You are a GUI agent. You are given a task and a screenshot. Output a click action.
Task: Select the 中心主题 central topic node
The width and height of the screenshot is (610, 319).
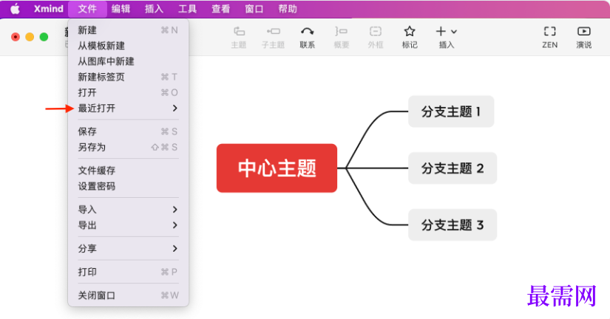pyautogui.click(x=277, y=168)
